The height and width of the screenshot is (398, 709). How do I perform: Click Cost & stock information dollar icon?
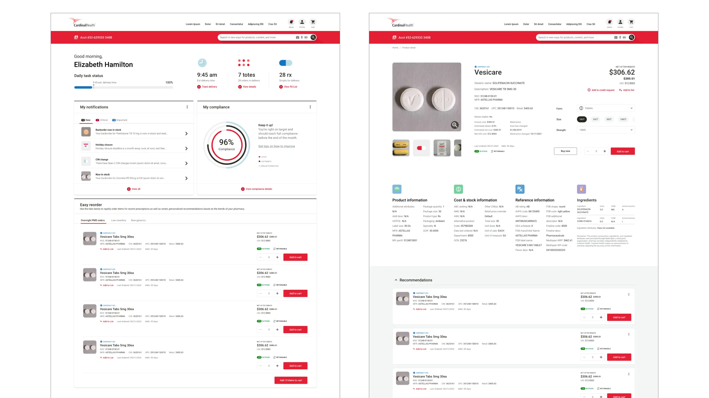click(x=458, y=189)
